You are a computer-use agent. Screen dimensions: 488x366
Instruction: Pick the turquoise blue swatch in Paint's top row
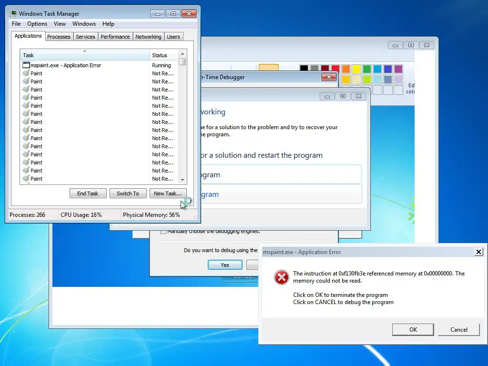pyautogui.click(x=377, y=69)
